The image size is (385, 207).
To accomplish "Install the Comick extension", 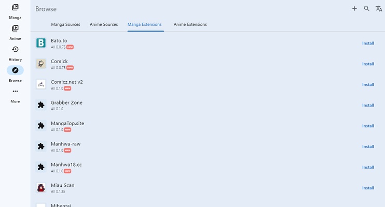I will point(368,64).
